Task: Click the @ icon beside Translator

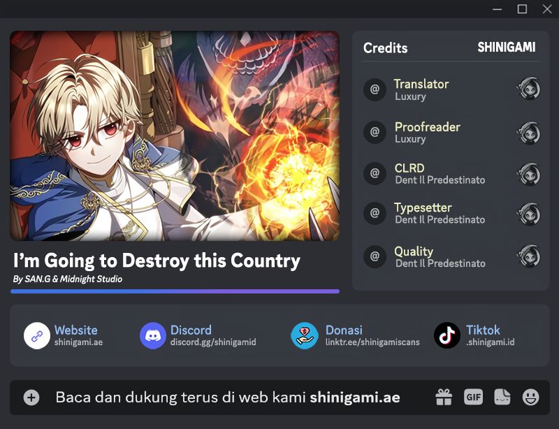Action: pos(375,89)
